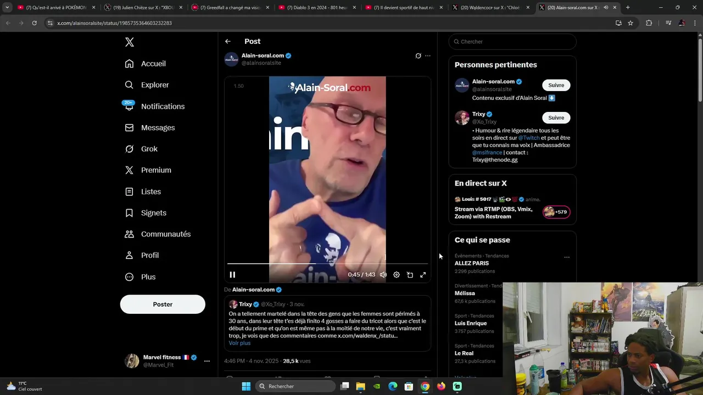Switch to the Diablo 3 en 2024 tab
This screenshot has width=703, height=395.
pyautogui.click(x=316, y=8)
